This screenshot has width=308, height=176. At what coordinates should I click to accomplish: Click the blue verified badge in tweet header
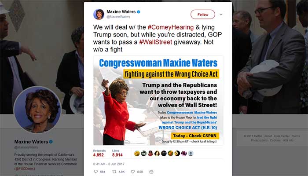pos(139,12)
